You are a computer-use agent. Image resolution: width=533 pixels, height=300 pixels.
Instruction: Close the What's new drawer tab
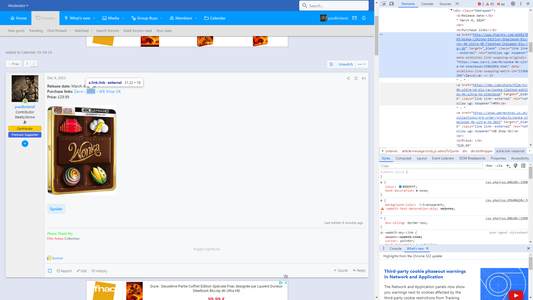coord(427,249)
